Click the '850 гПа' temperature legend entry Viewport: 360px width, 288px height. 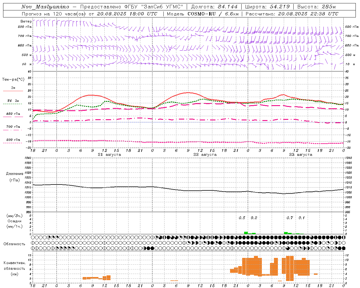pos(13,114)
